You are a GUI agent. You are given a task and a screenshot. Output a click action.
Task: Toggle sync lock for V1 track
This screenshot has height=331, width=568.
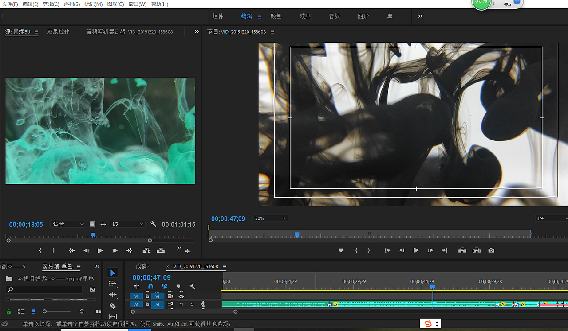pos(170,296)
